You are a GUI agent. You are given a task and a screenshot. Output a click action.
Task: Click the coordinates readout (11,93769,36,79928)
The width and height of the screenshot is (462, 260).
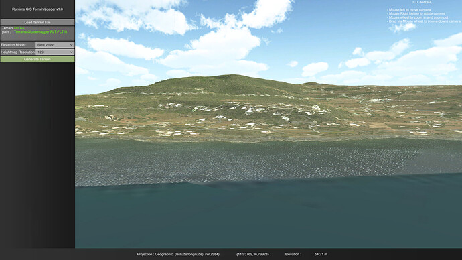(252, 254)
